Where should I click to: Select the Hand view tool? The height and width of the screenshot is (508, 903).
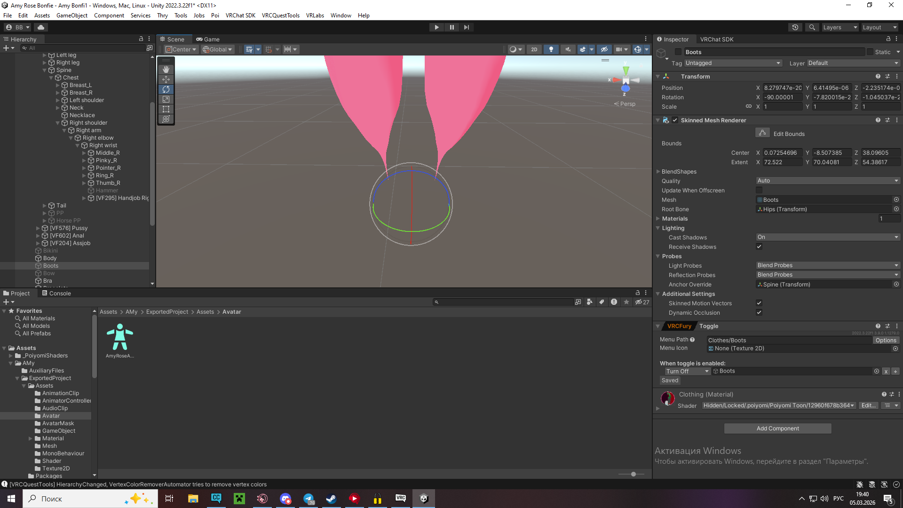(x=166, y=70)
